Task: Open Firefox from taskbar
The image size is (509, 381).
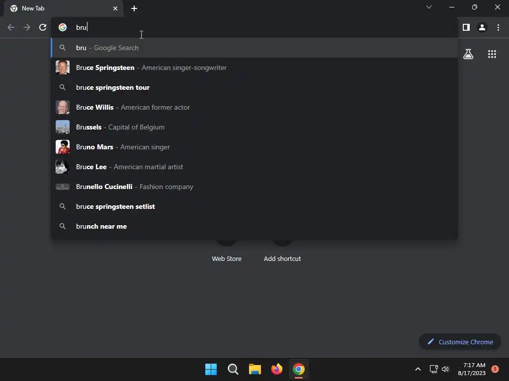Action: [x=276, y=369]
